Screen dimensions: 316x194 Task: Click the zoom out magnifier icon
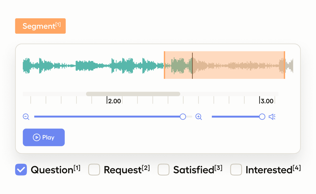[x=26, y=117]
